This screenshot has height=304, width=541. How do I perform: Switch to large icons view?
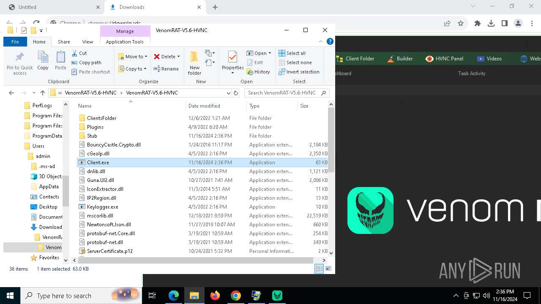328,269
